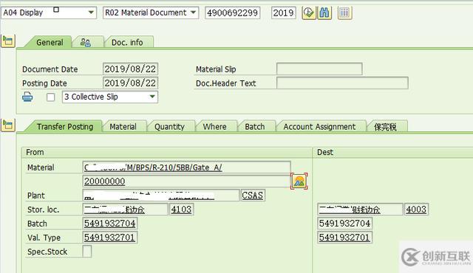The image size is (473, 273).
Task: Open the R02 Material Document dropdown
Action: [151, 13]
